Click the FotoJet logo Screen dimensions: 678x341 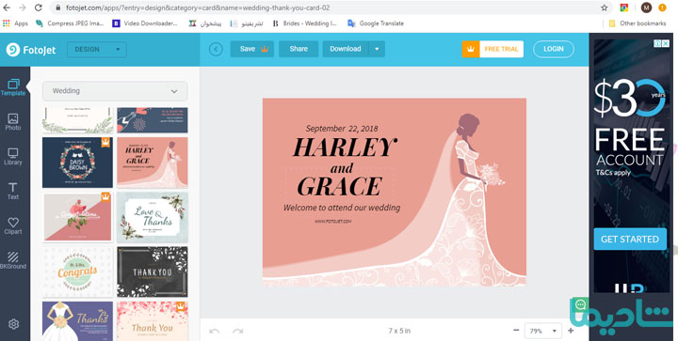point(31,50)
